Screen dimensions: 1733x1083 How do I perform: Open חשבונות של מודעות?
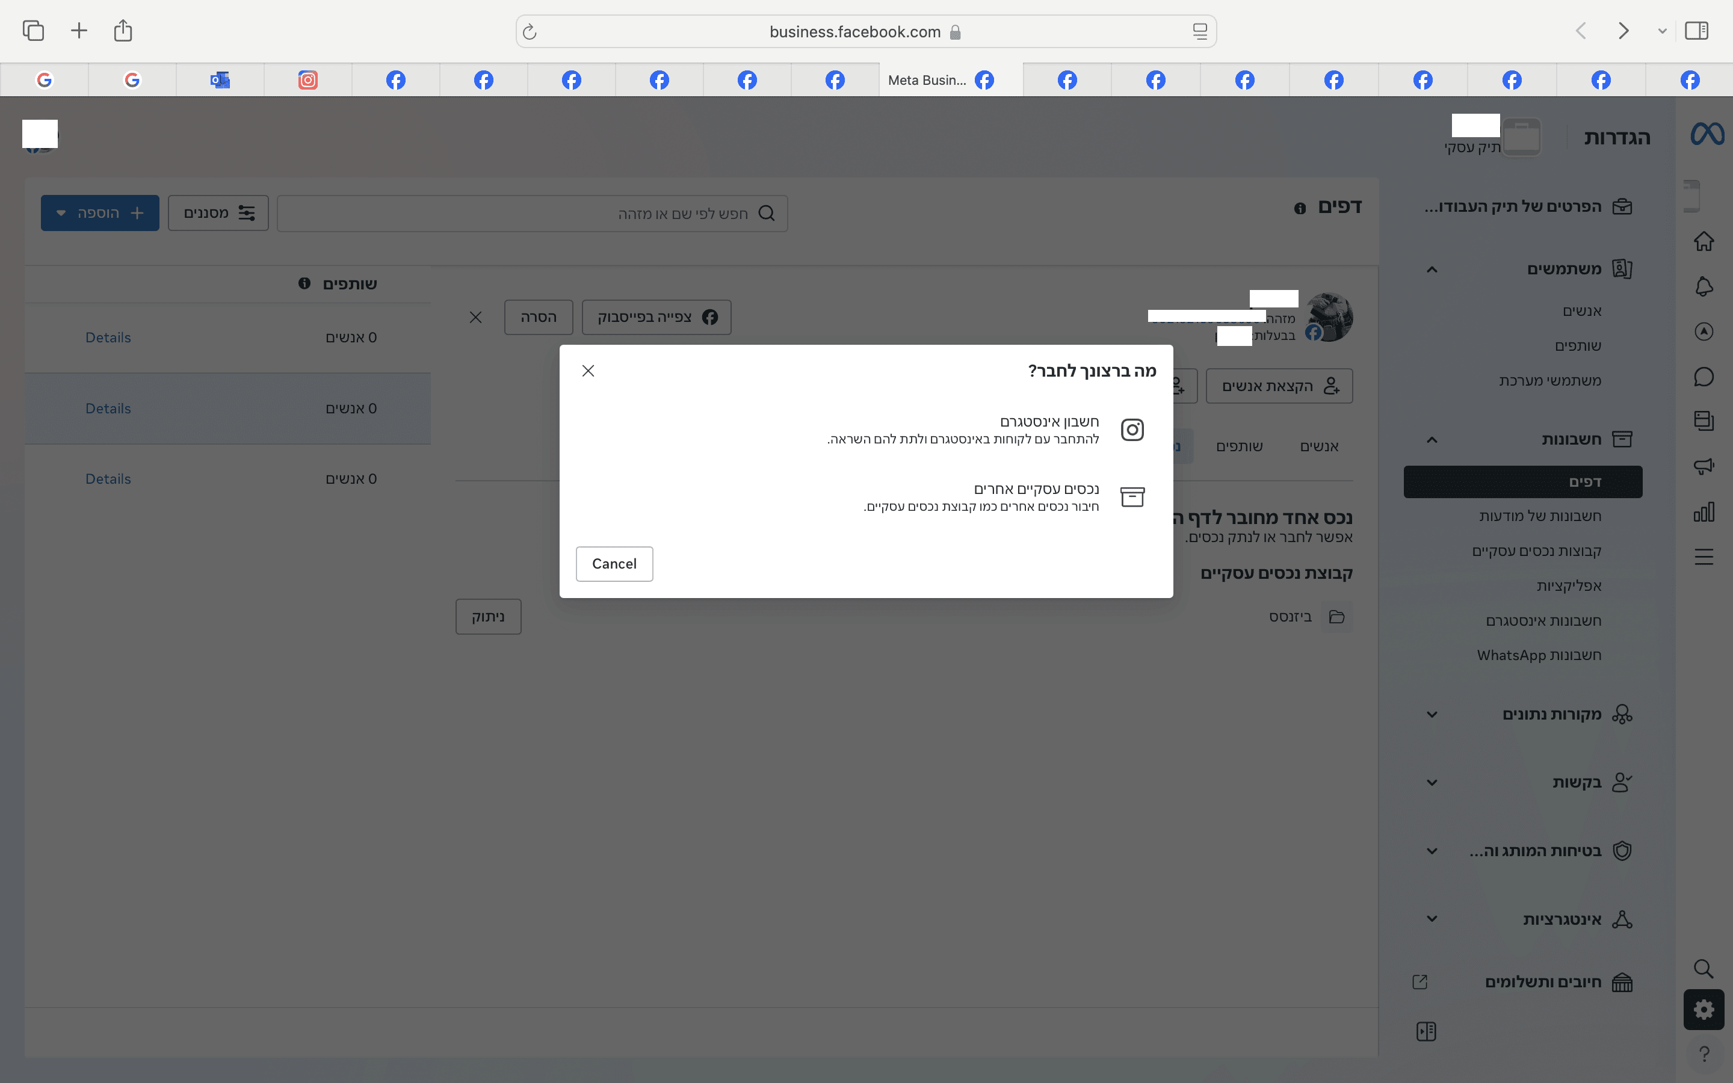coord(1540,516)
